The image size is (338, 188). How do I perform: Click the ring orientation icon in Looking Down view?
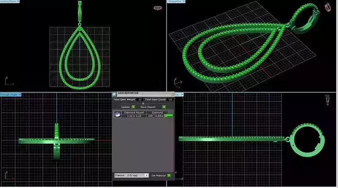[x=157, y=8]
